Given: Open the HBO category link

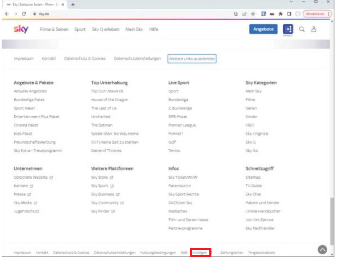Looking at the screenshot, I should 250,125.
